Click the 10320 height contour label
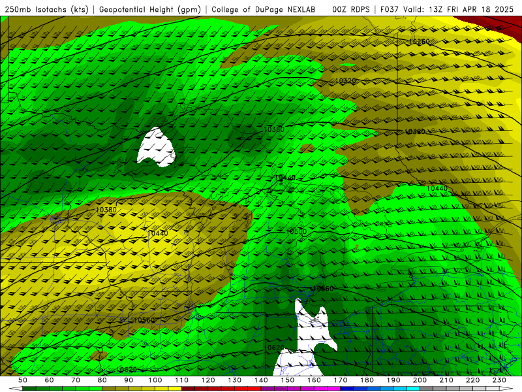The height and width of the screenshot is (392, 522). click(345, 80)
